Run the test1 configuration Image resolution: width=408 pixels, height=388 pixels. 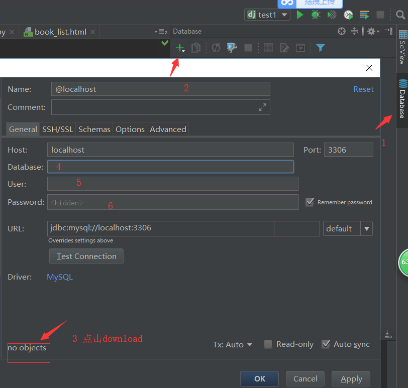pos(300,15)
